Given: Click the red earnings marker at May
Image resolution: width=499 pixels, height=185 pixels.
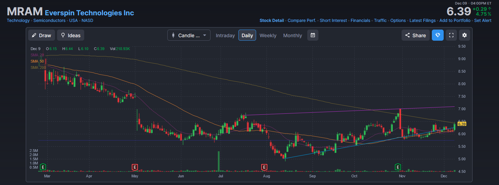Looking at the screenshot, I should (135, 167).
